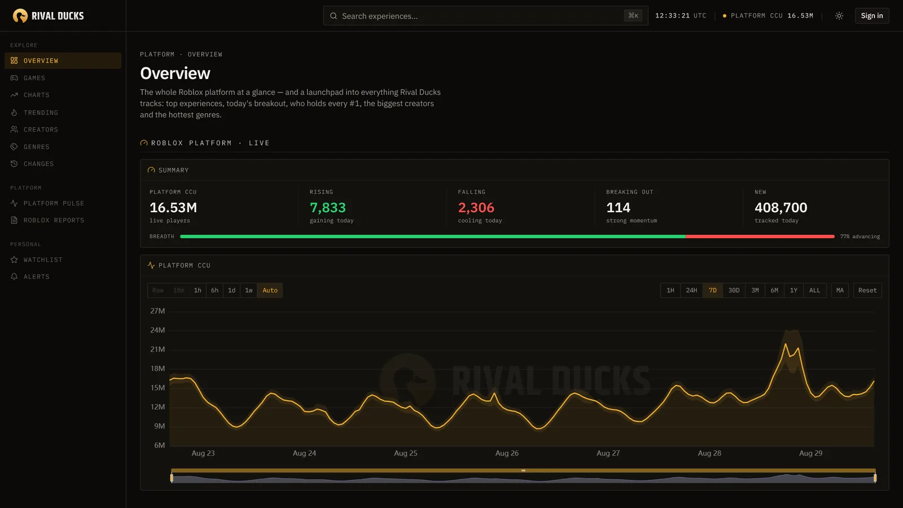
Task: Toggle the MA moving average
Action: click(840, 290)
